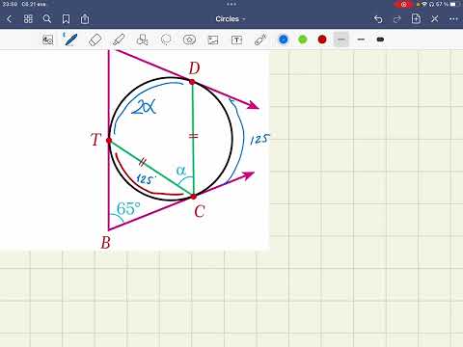Open the share/export menu

[85, 18]
